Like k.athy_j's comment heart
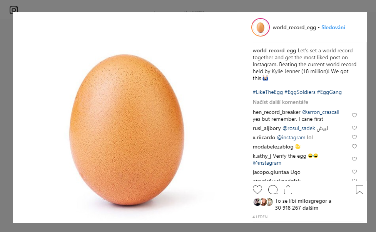The image size is (376, 232). (x=354, y=159)
